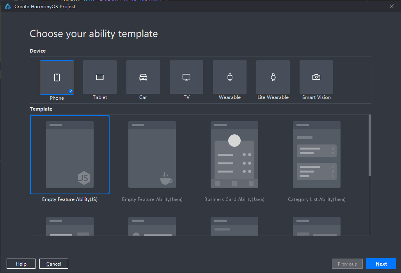This screenshot has width=401, height=273.
Task: Select the Tablet device icon
Action: coord(100,77)
